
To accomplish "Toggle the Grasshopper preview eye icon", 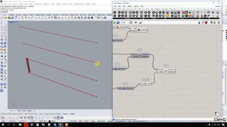I will [135, 23].
